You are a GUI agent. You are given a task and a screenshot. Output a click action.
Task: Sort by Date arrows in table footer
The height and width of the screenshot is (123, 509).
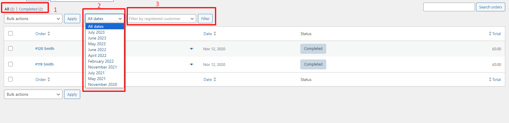pos(215,79)
